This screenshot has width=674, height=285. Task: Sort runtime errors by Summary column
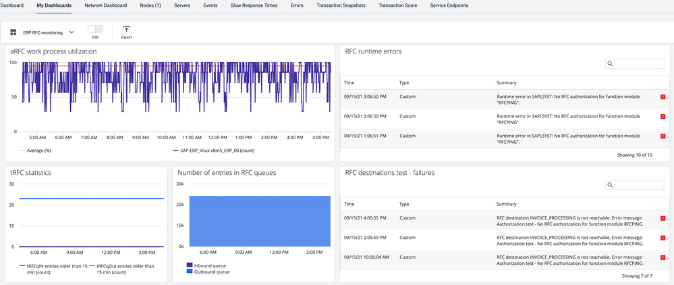coord(507,82)
